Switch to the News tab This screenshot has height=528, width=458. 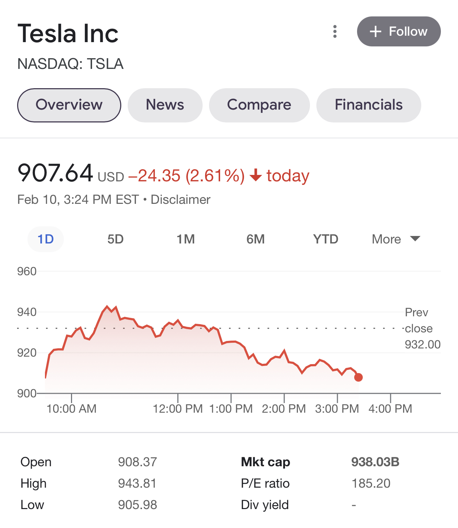point(165,105)
